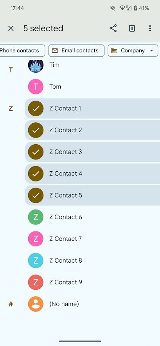Share the selected contacts
Image resolution: width=160 pixels, height=346 pixels.
113,28
